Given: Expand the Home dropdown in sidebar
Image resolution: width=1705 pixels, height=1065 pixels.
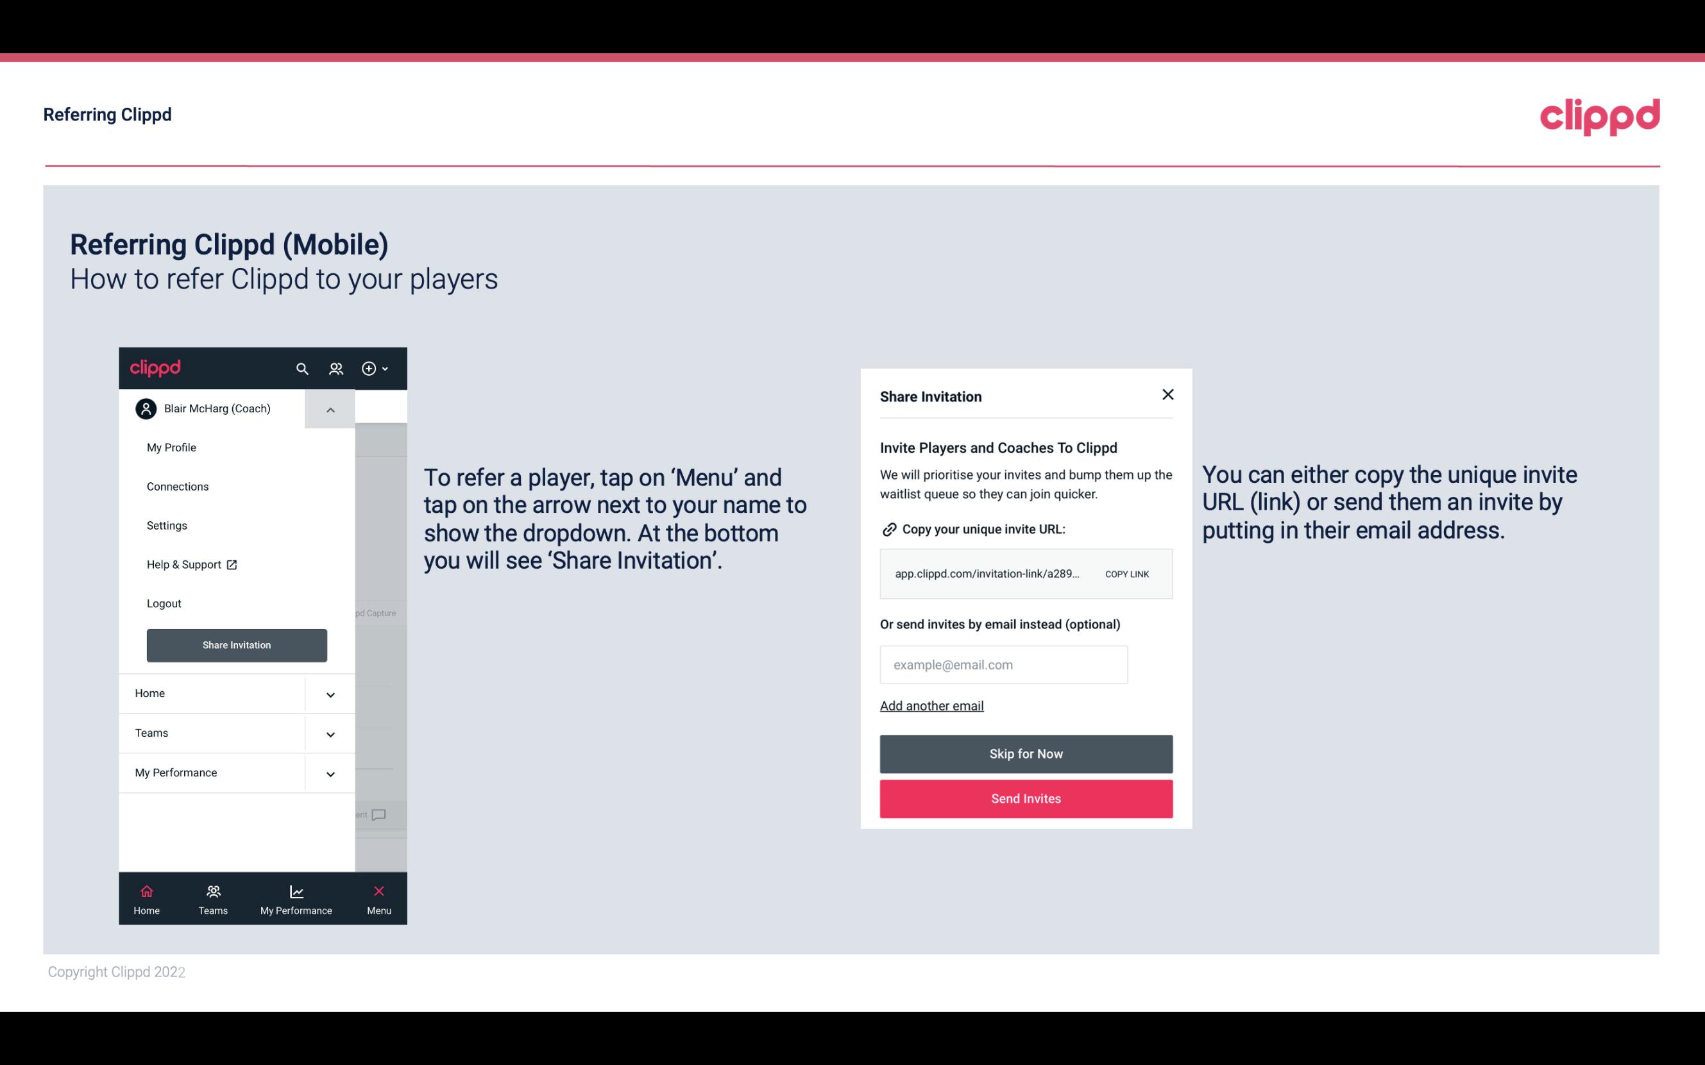Looking at the screenshot, I should point(330,693).
